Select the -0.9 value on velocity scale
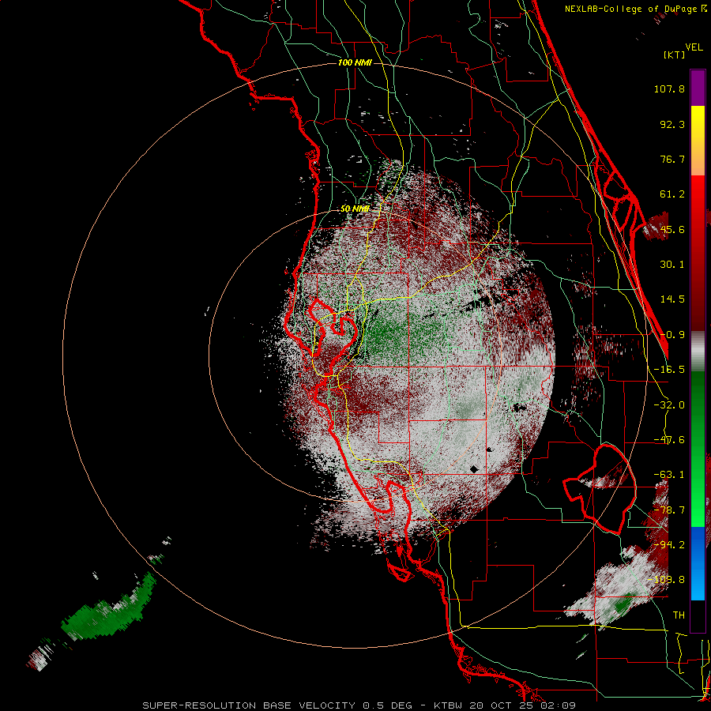The height and width of the screenshot is (711, 711). coord(672,335)
